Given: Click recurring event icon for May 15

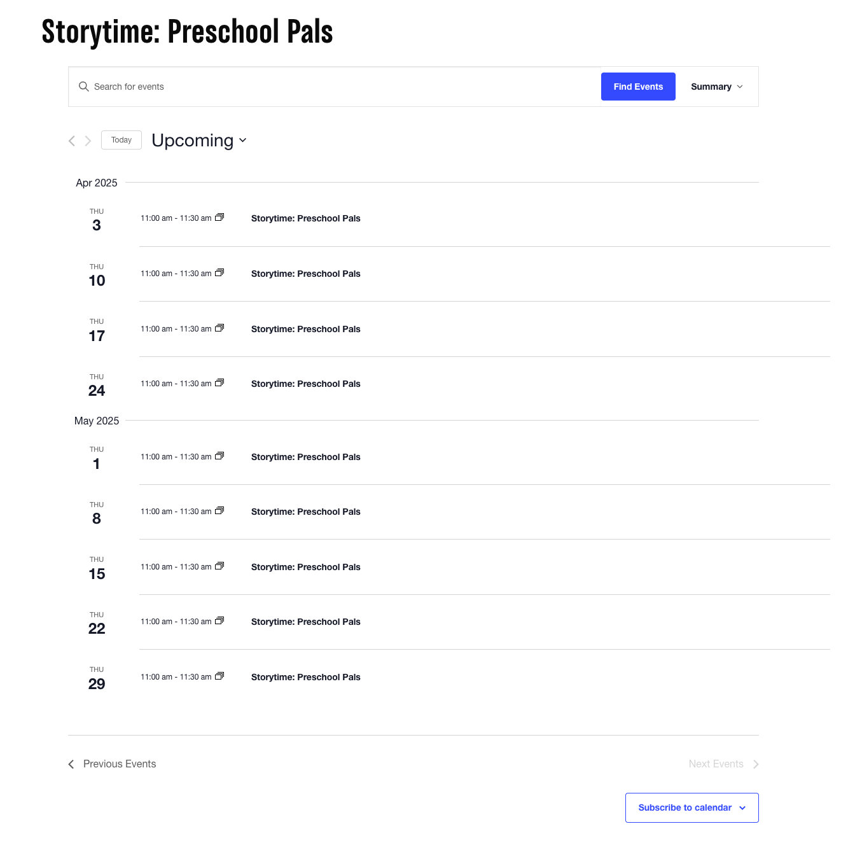Looking at the screenshot, I should coord(219,566).
